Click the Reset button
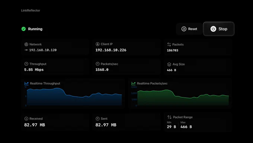The width and height of the screenshot is (253, 143). [x=189, y=29]
